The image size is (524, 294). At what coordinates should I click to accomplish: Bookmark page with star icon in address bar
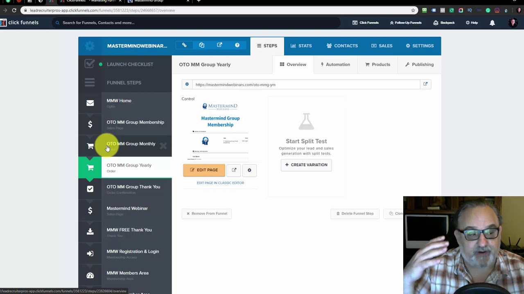413,10
